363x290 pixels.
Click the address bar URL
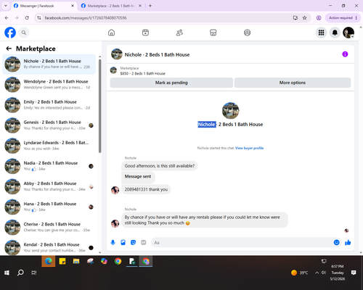coord(86,18)
